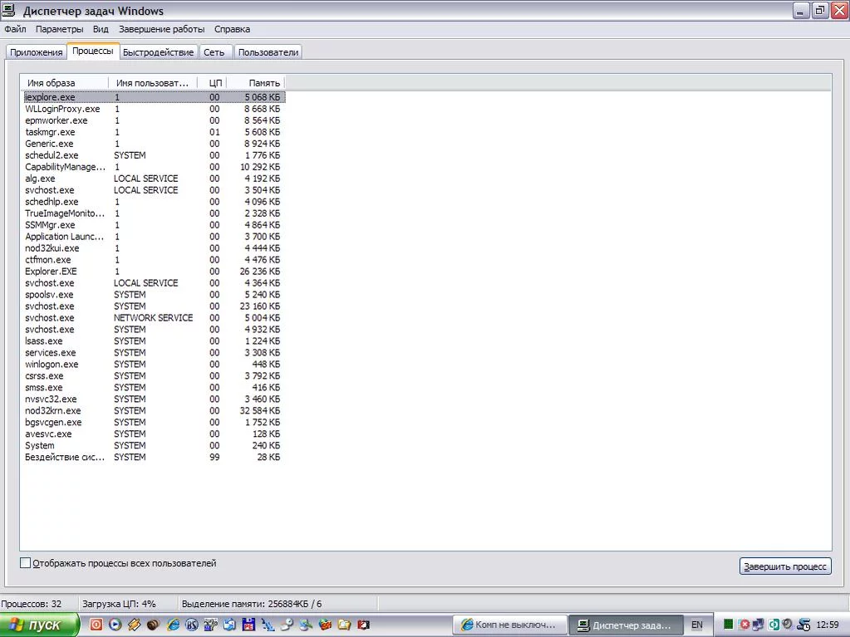
Task: Open the Файл menu
Action: pyautogui.click(x=15, y=29)
